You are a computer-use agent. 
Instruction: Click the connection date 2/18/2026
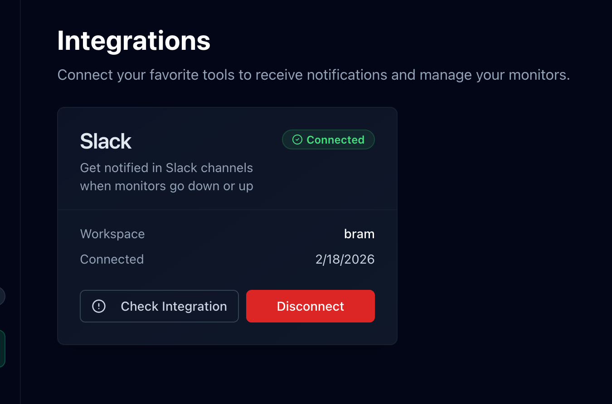[x=345, y=259]
